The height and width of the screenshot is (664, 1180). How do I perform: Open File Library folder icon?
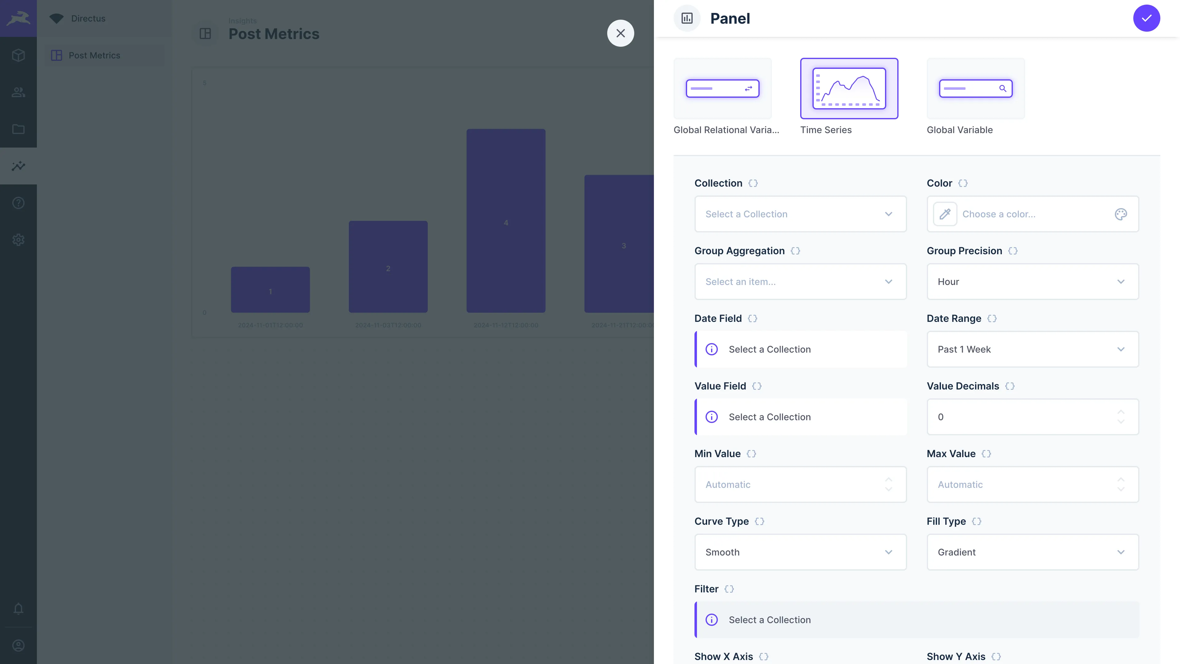click(18, 129)
